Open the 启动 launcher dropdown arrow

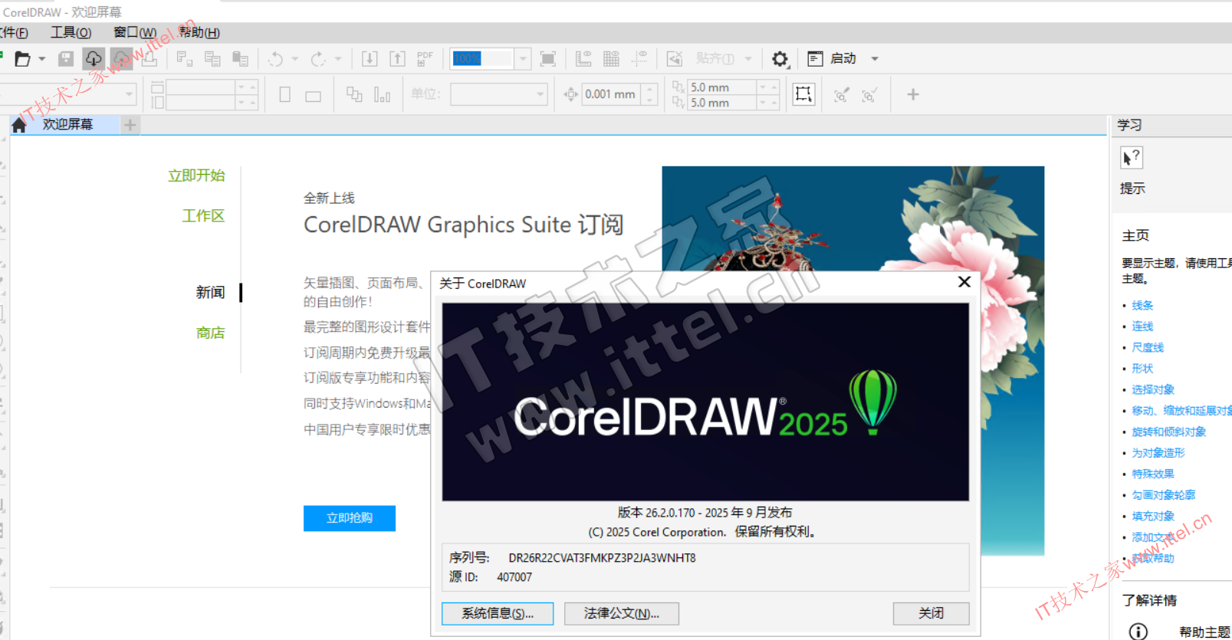(x=875, y=59)
